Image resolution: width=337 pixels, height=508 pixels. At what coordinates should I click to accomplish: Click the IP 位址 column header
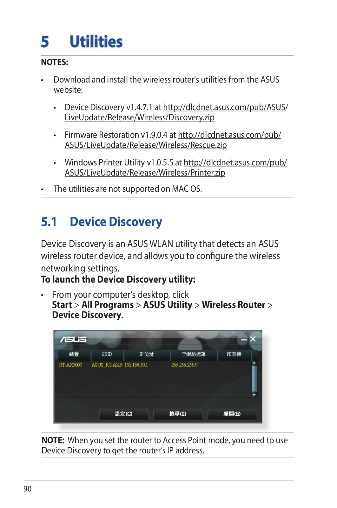tap(147, 354)
